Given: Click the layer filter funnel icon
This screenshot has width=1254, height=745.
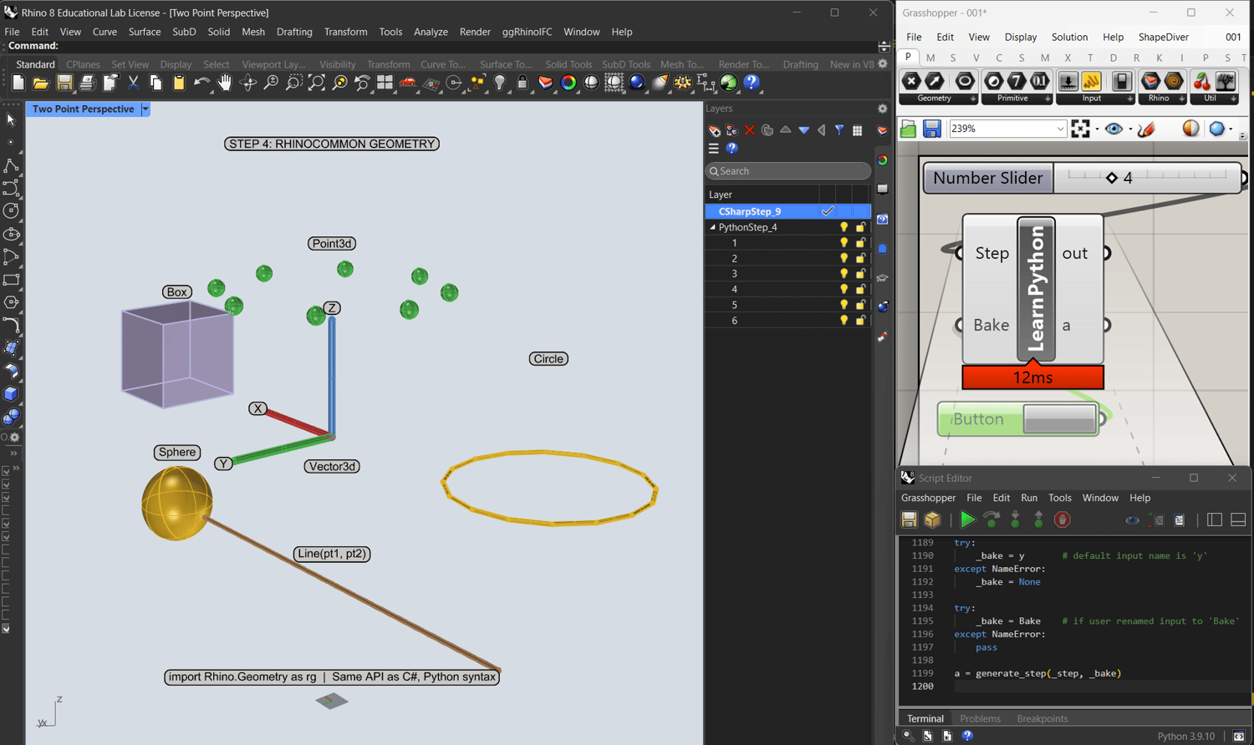Looking at the screenshot, I should click(x=839, y=130).
